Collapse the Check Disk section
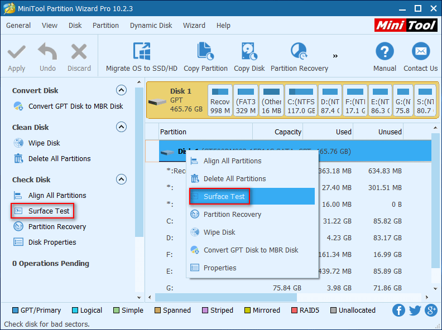The height and width of the screenshot is (330, 442). pyautogui.click(x=121, y=179)
